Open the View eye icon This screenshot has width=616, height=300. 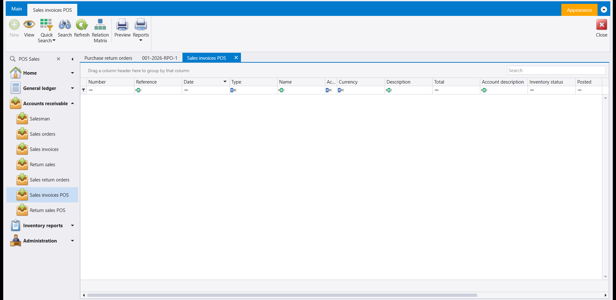(29, 24)
